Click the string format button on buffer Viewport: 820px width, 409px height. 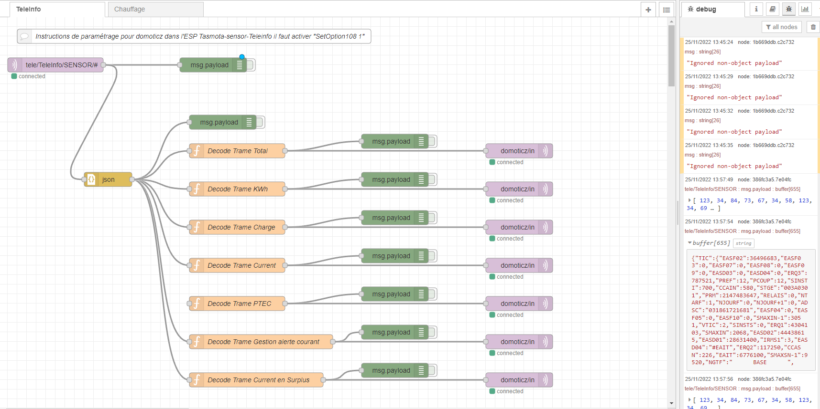(x=743, y=243)
